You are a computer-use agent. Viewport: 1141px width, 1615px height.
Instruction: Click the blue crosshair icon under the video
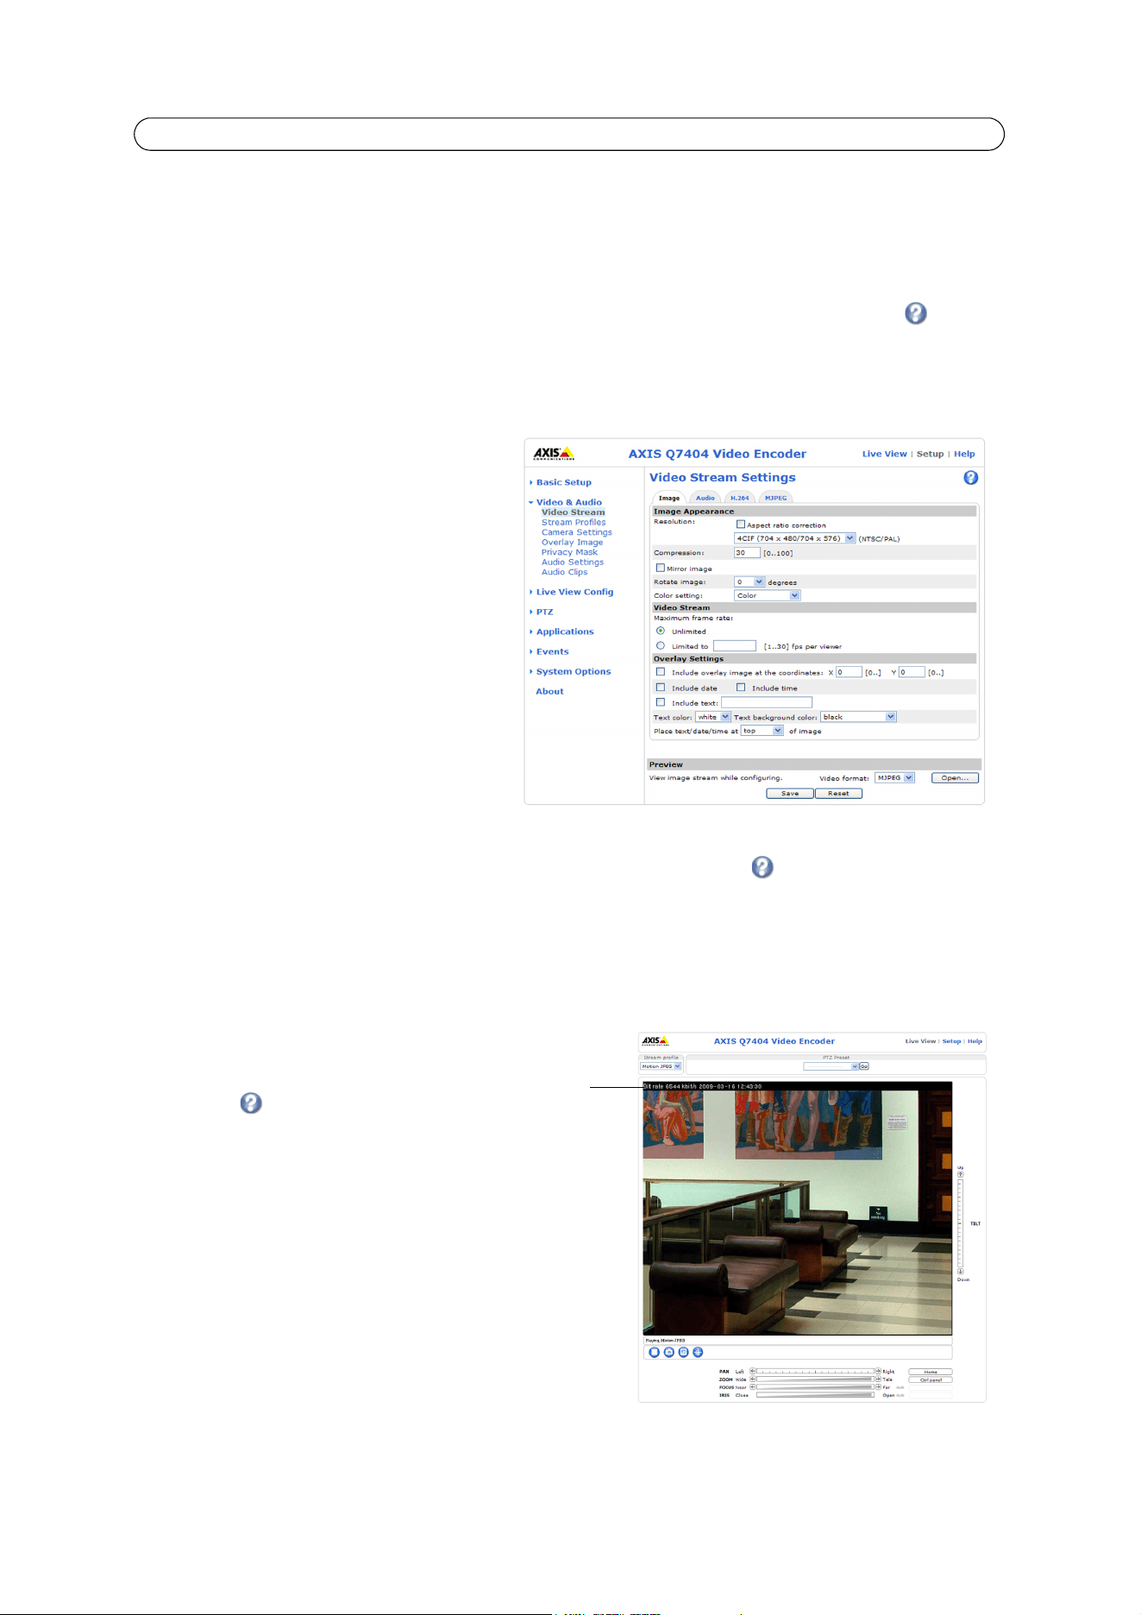pyautogui.click(x=698, y=1352)
